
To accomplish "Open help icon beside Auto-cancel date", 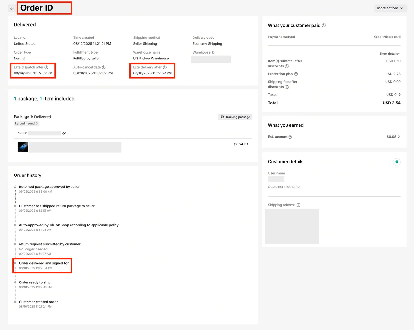I will tap(104, 67).
